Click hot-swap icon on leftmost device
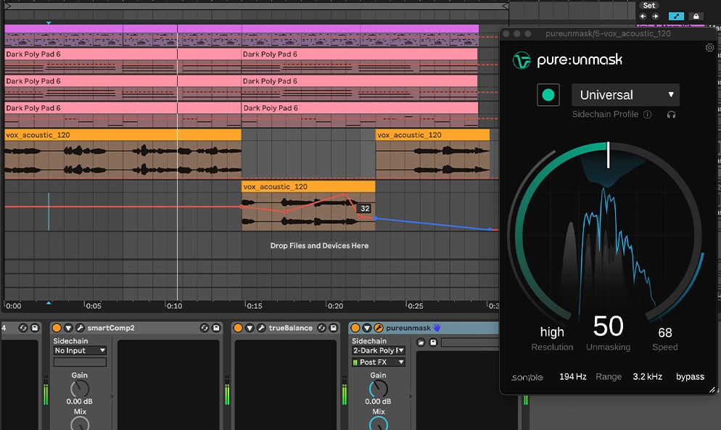Image resolution: width=721 pixels, height=430 pixels. coord(22,328)
